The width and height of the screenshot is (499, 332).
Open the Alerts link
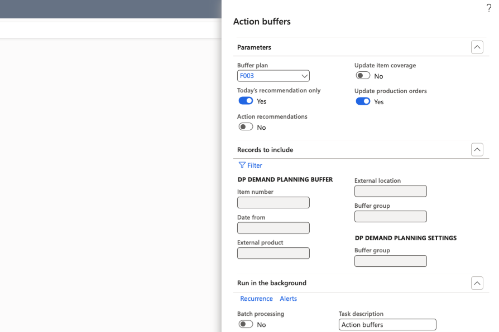[289, 299]
